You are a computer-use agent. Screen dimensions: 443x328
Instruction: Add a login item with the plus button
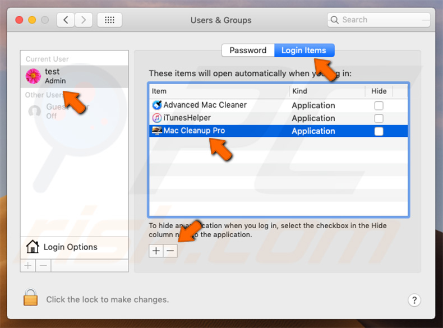pos(156,251)
